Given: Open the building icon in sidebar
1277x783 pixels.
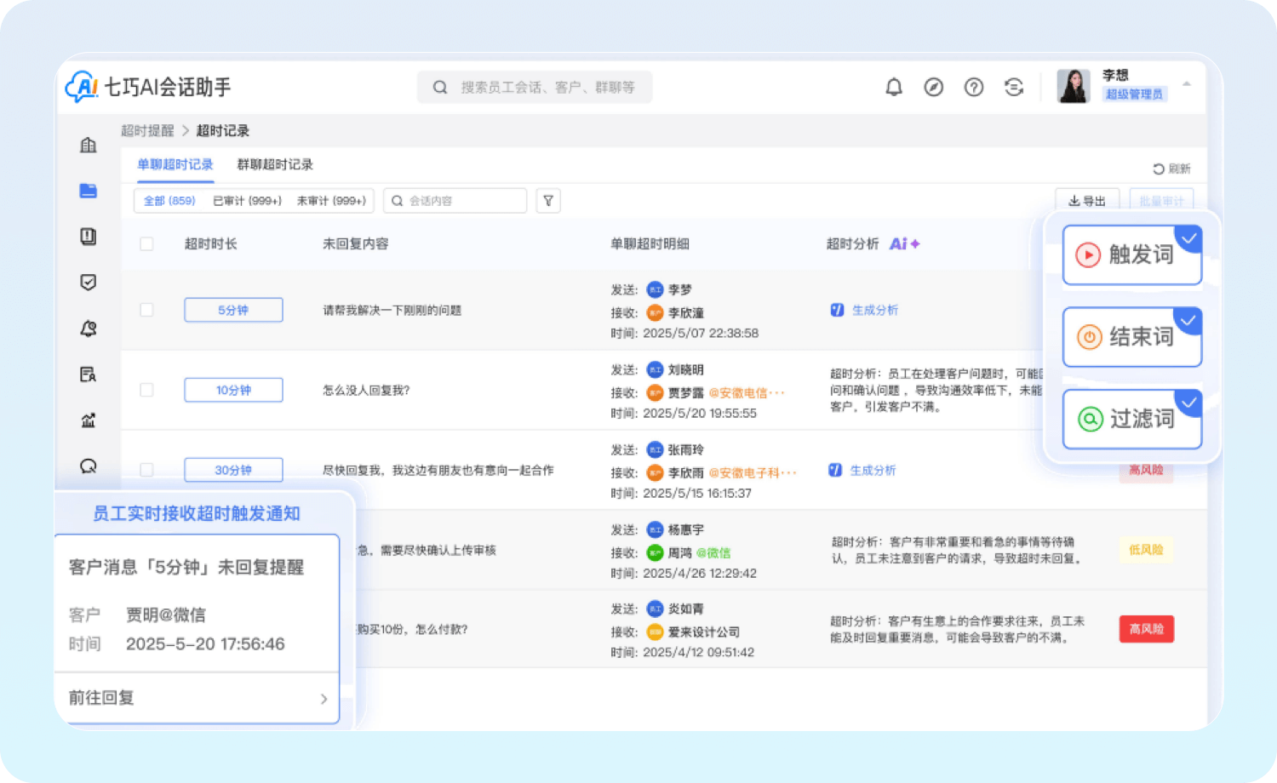Looking at the screenshot, I should (x=89, y=146).
